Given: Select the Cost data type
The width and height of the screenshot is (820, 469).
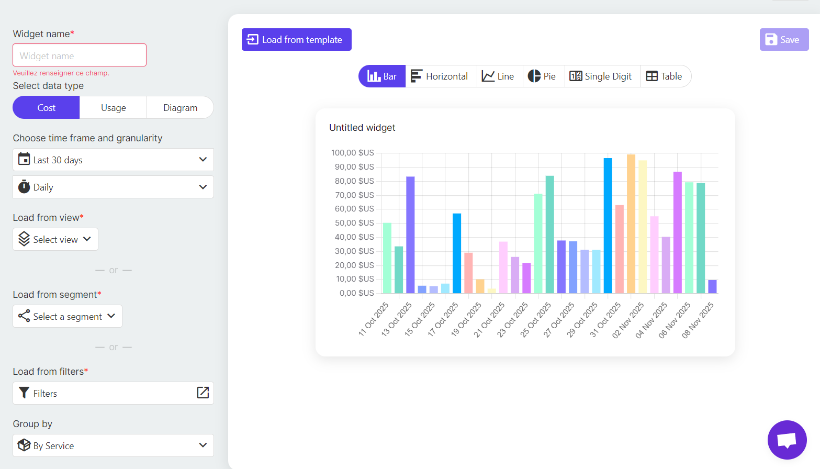Looking at the screenshot, I should coord(46,107).
